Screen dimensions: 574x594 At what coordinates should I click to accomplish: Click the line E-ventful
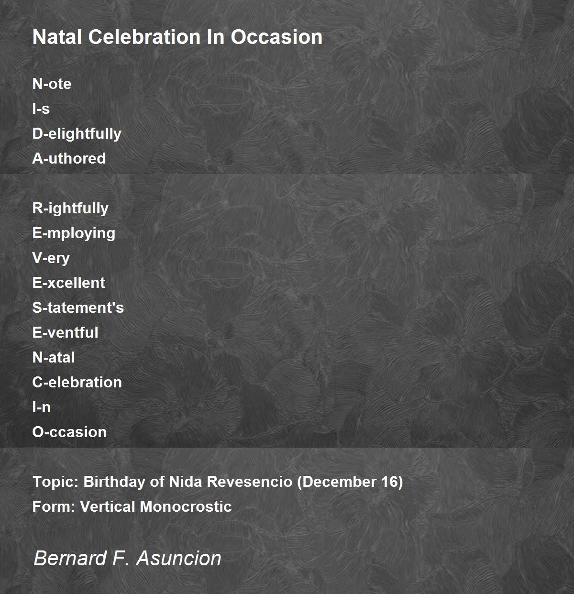[x=65, y=332]
